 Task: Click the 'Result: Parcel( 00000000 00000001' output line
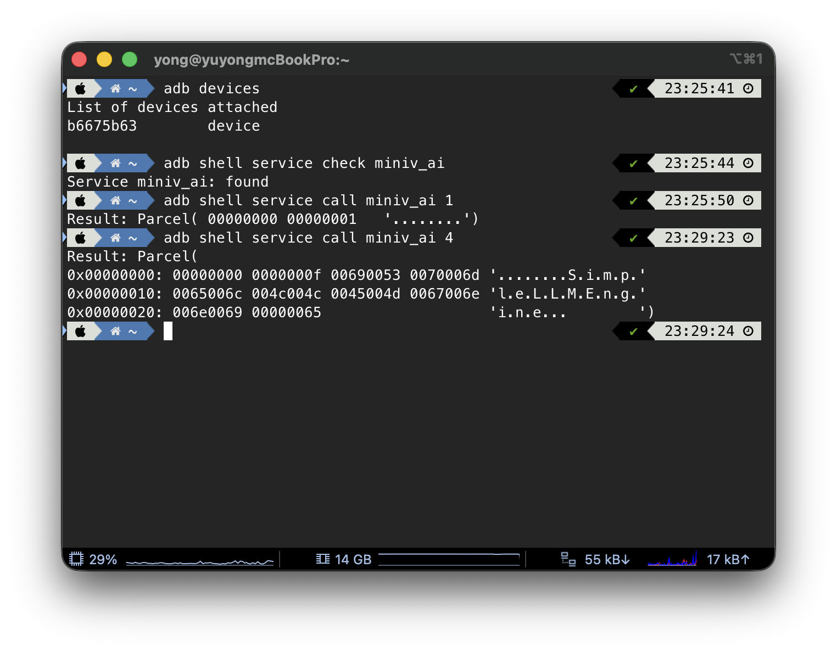point(273,219)
